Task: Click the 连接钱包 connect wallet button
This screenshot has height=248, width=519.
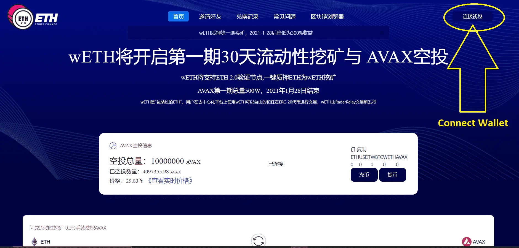Action: [472, 17]
